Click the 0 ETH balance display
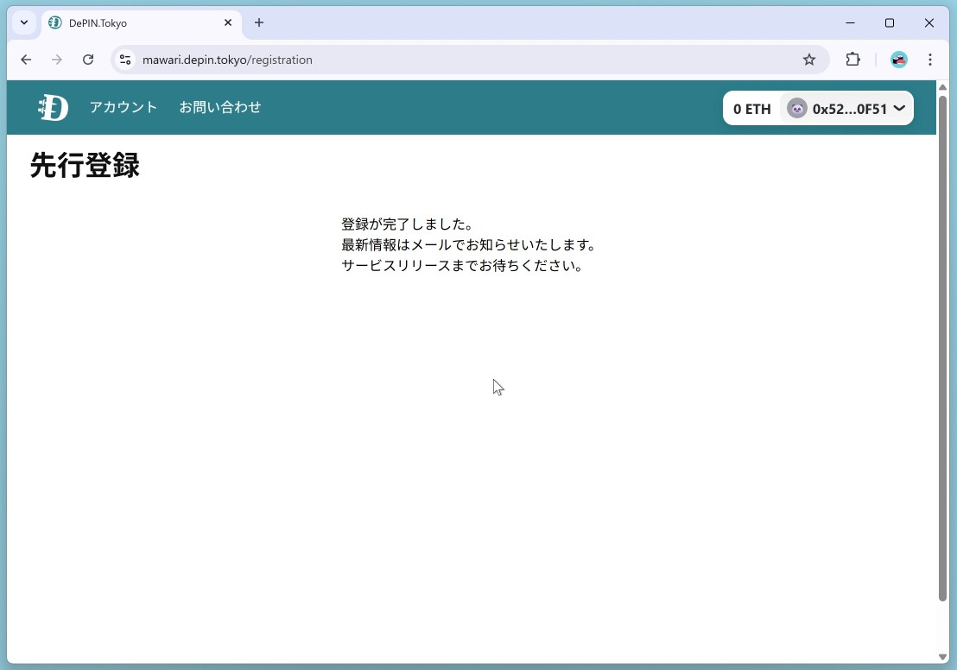957x670 pixels. (751, 109)
